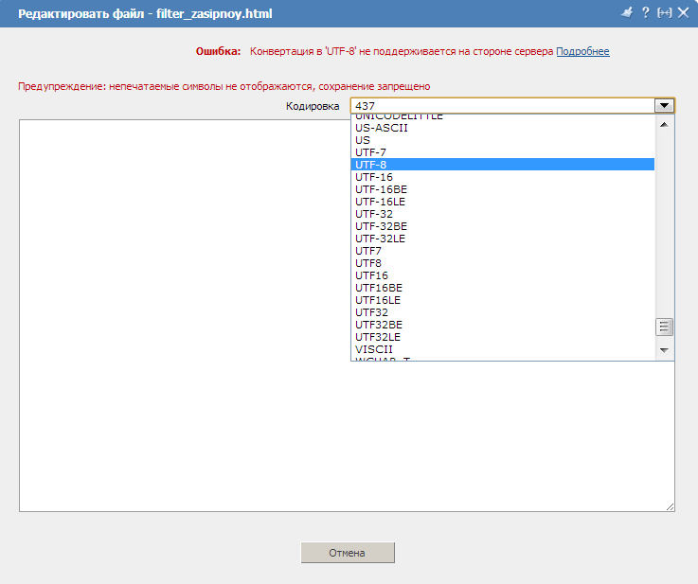Choose the UTF32LE list item
The width and height of the screenshot is (698, 584).
(x=377, y=337)
